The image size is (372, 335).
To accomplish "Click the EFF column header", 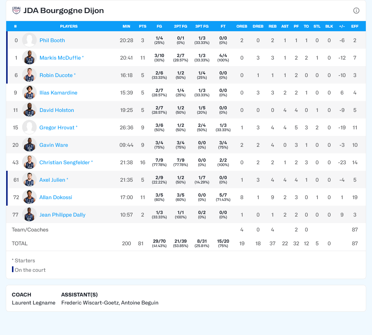I will [x=355, y=26].
